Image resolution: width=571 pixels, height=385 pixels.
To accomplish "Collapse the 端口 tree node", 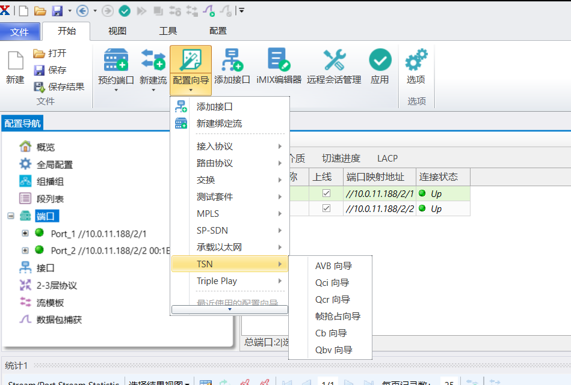I will pos(11,216).
